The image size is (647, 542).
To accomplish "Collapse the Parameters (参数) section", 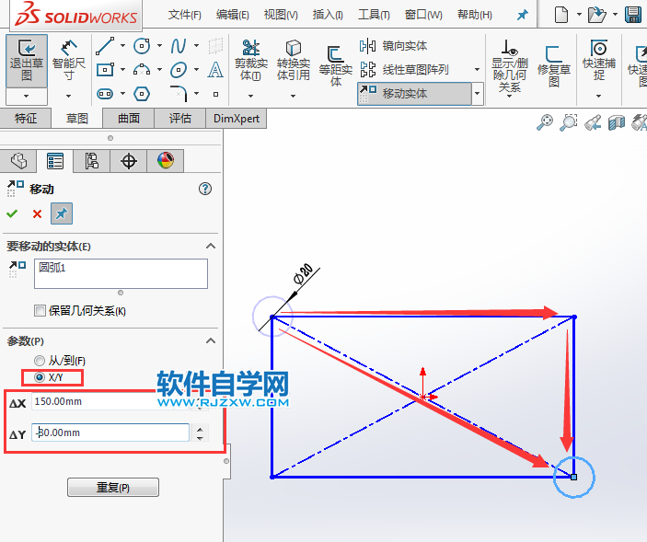I will [x=211, y=340].
